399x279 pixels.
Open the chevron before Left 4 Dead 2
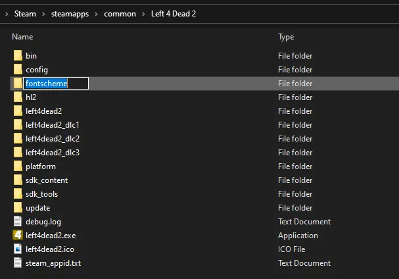[144, 13]
